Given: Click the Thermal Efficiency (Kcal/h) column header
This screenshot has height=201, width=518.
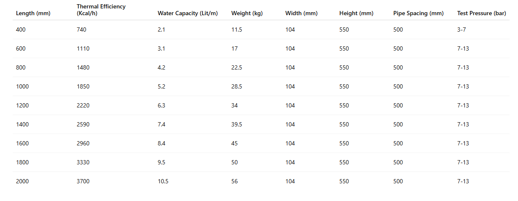Looking at the screenshot, I should [x=101, y=10].
